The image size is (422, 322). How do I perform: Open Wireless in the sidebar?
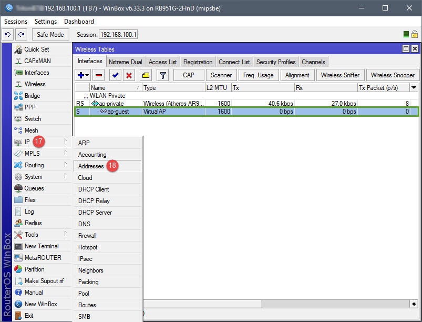42,84
